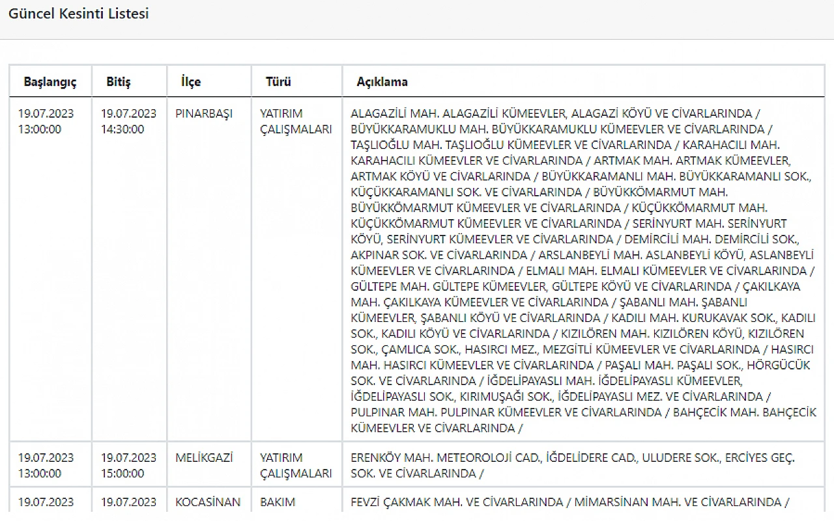Screen dimensions: 834x521
Task: Select the BAKIM type cell
Action: click(x=278, y=502)
